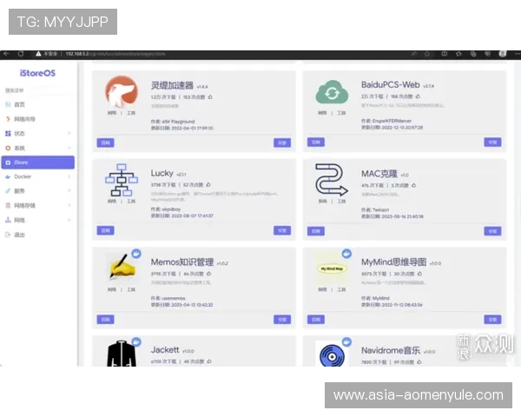Open the browser profile avatar
521x417 pixels.
503,54
